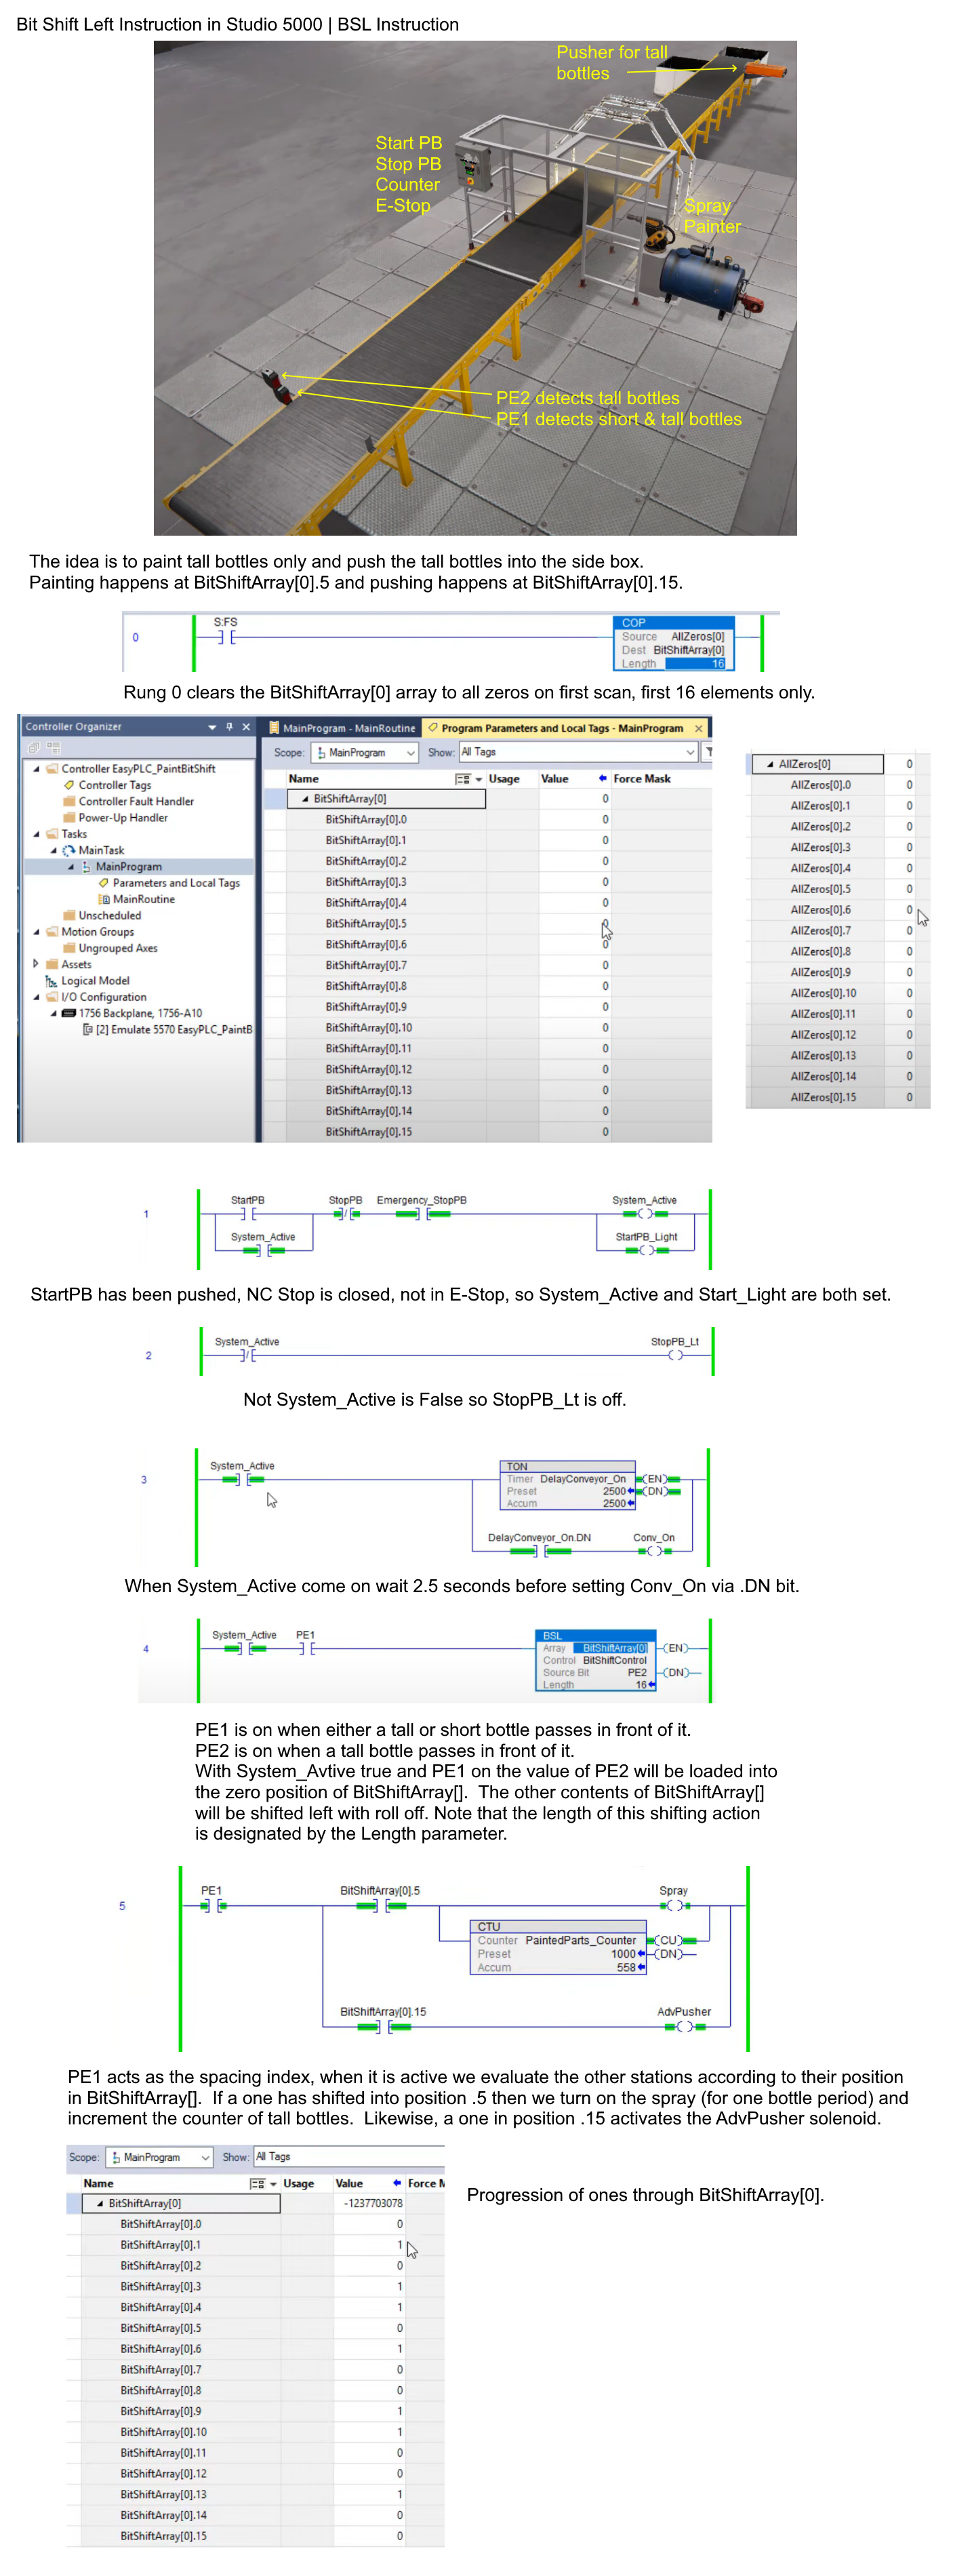The image size is (972, 2576).
Task: Click the Logical Model icon
Action: (x=51, y=981)
